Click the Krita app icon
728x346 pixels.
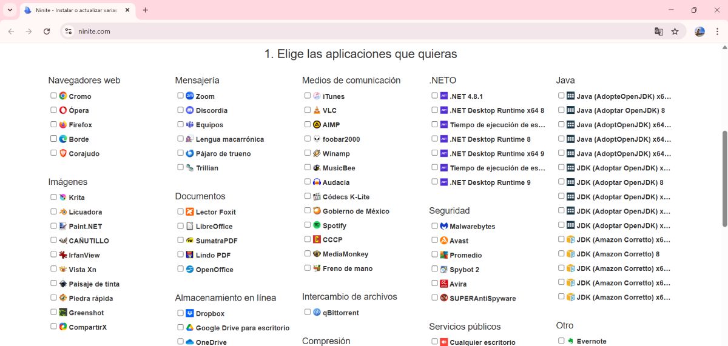[62, 198]
